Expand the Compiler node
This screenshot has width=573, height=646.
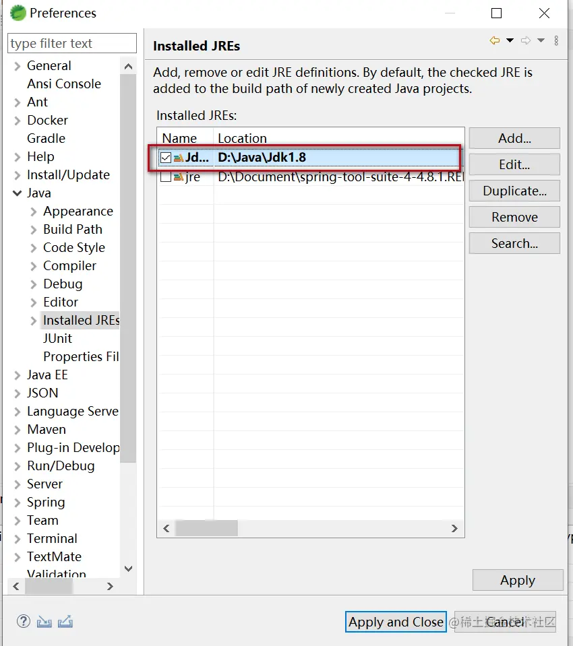(x=34, y=266)
